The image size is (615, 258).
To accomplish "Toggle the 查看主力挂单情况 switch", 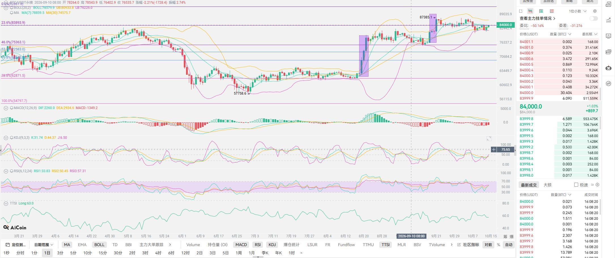I will point(593,18).
